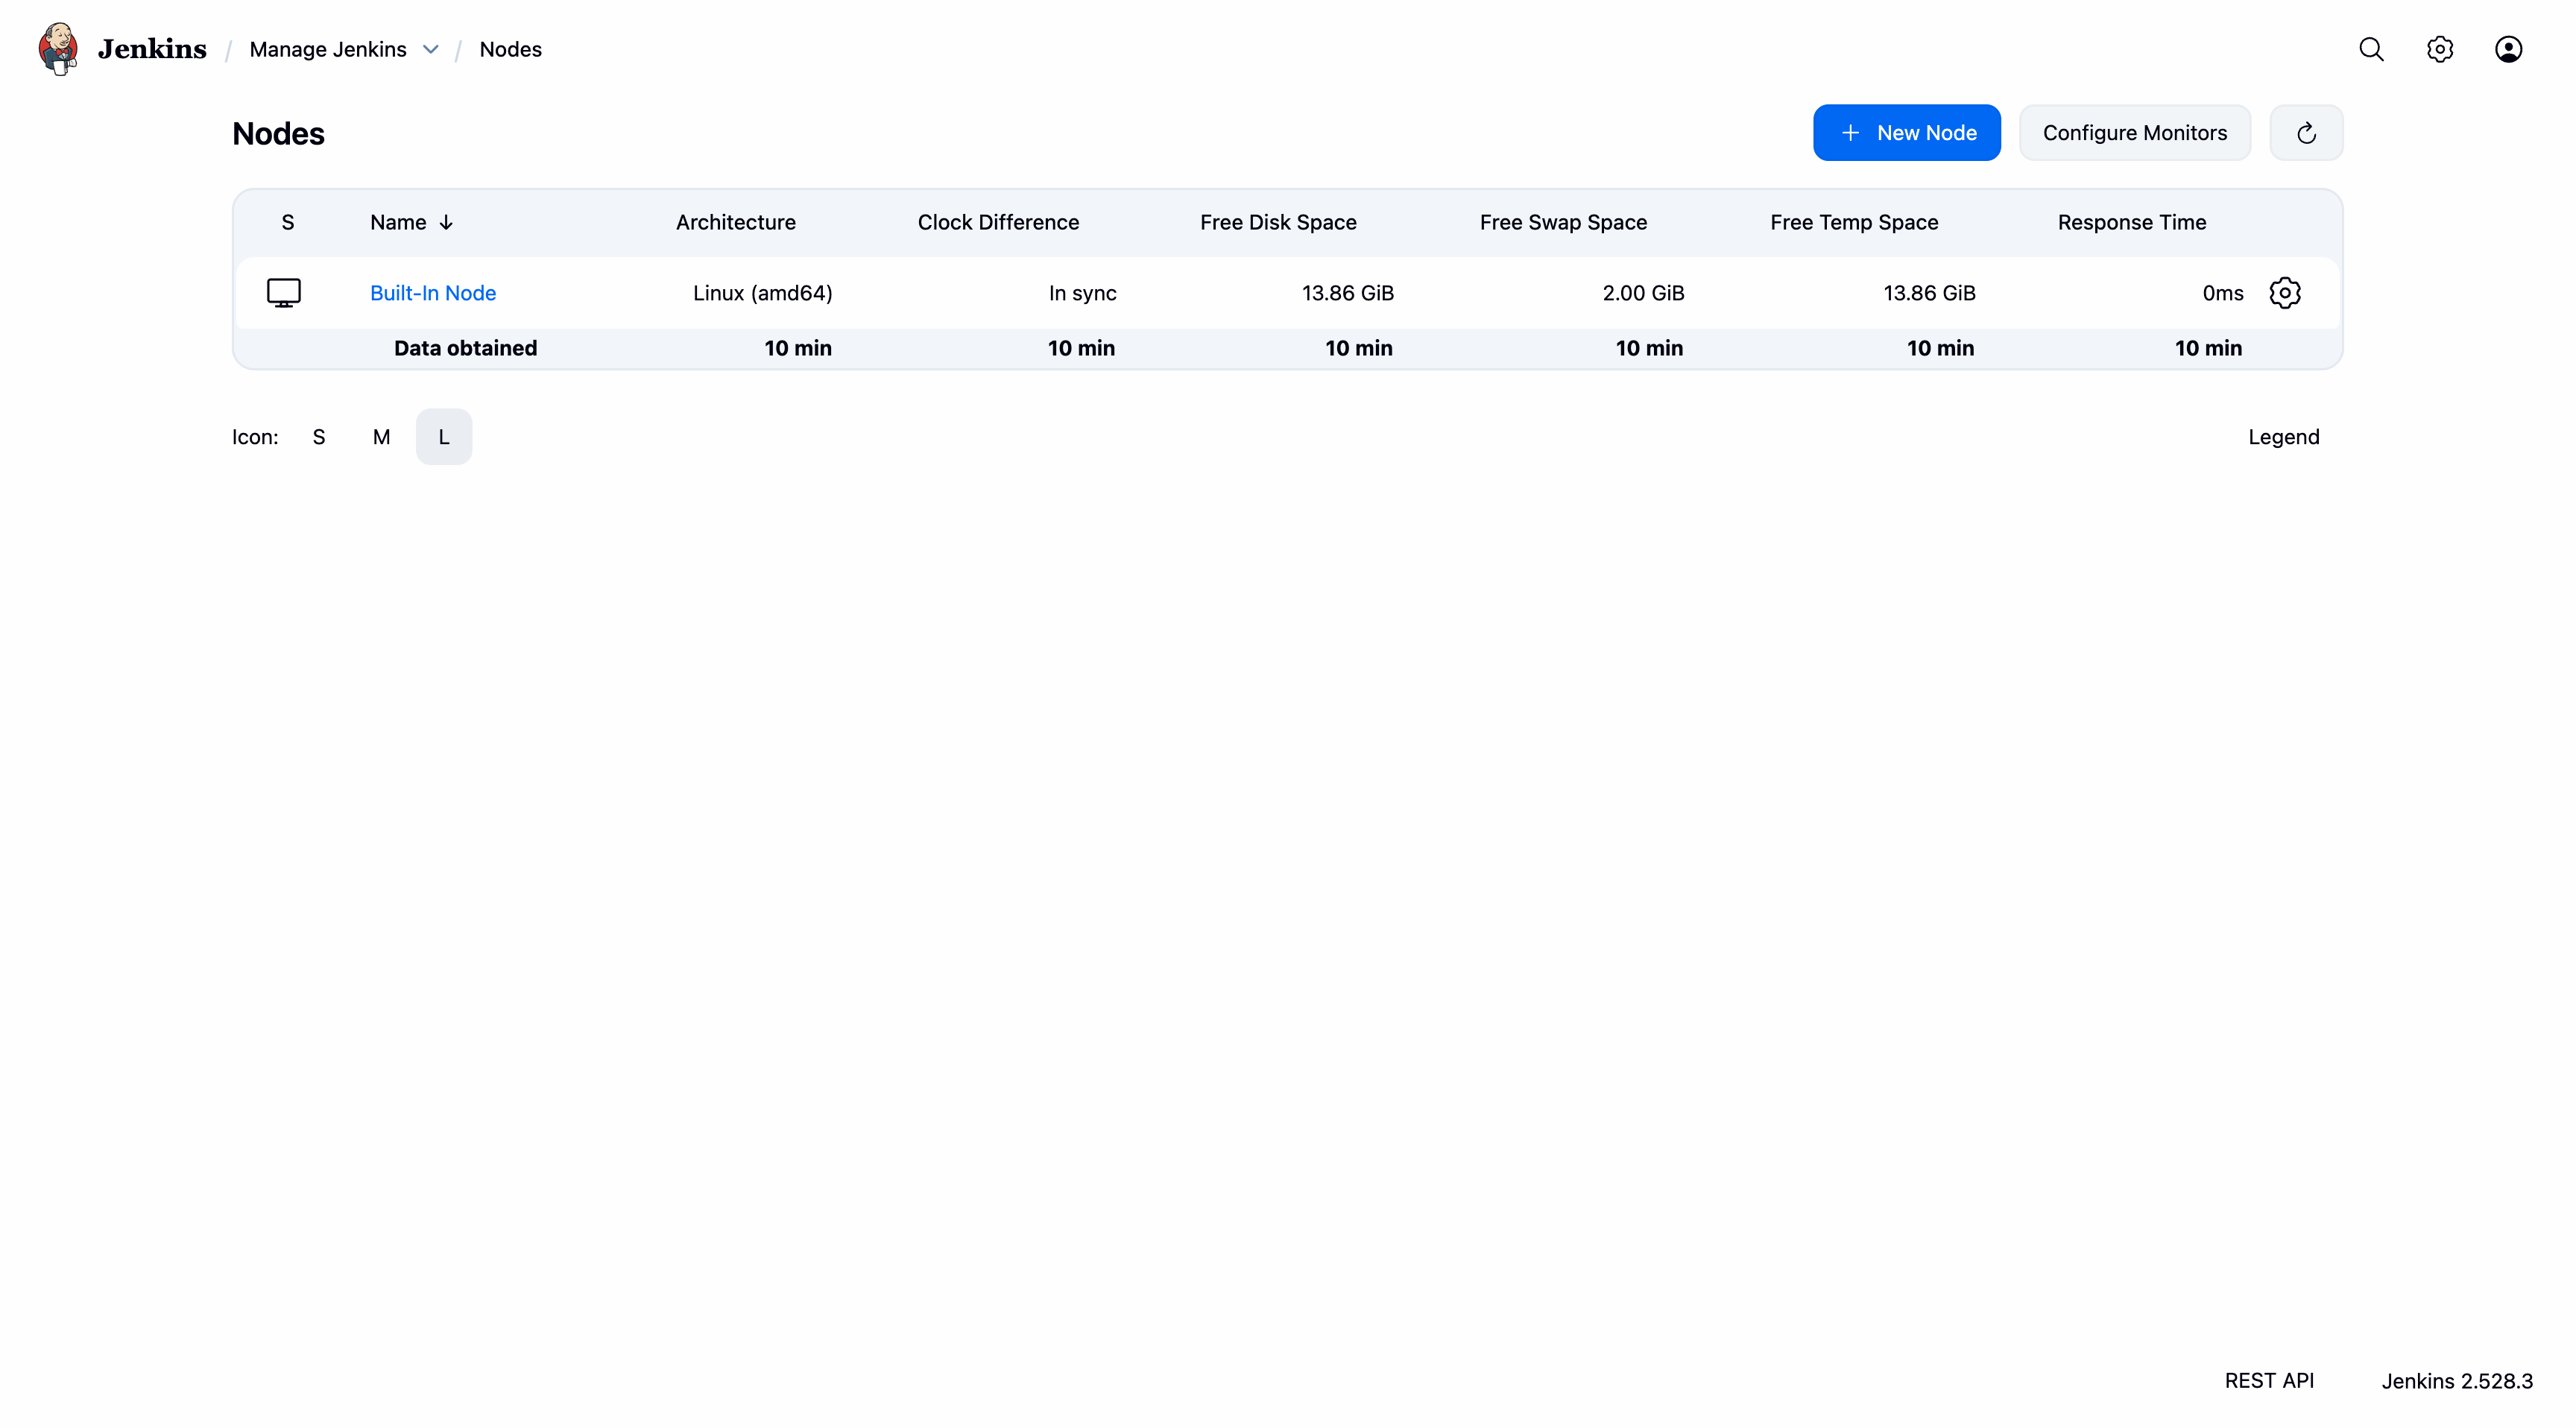This screenshot has width=2576, height=1428.
Task: Click the refresh status icon button
Action: point(2306,133)
